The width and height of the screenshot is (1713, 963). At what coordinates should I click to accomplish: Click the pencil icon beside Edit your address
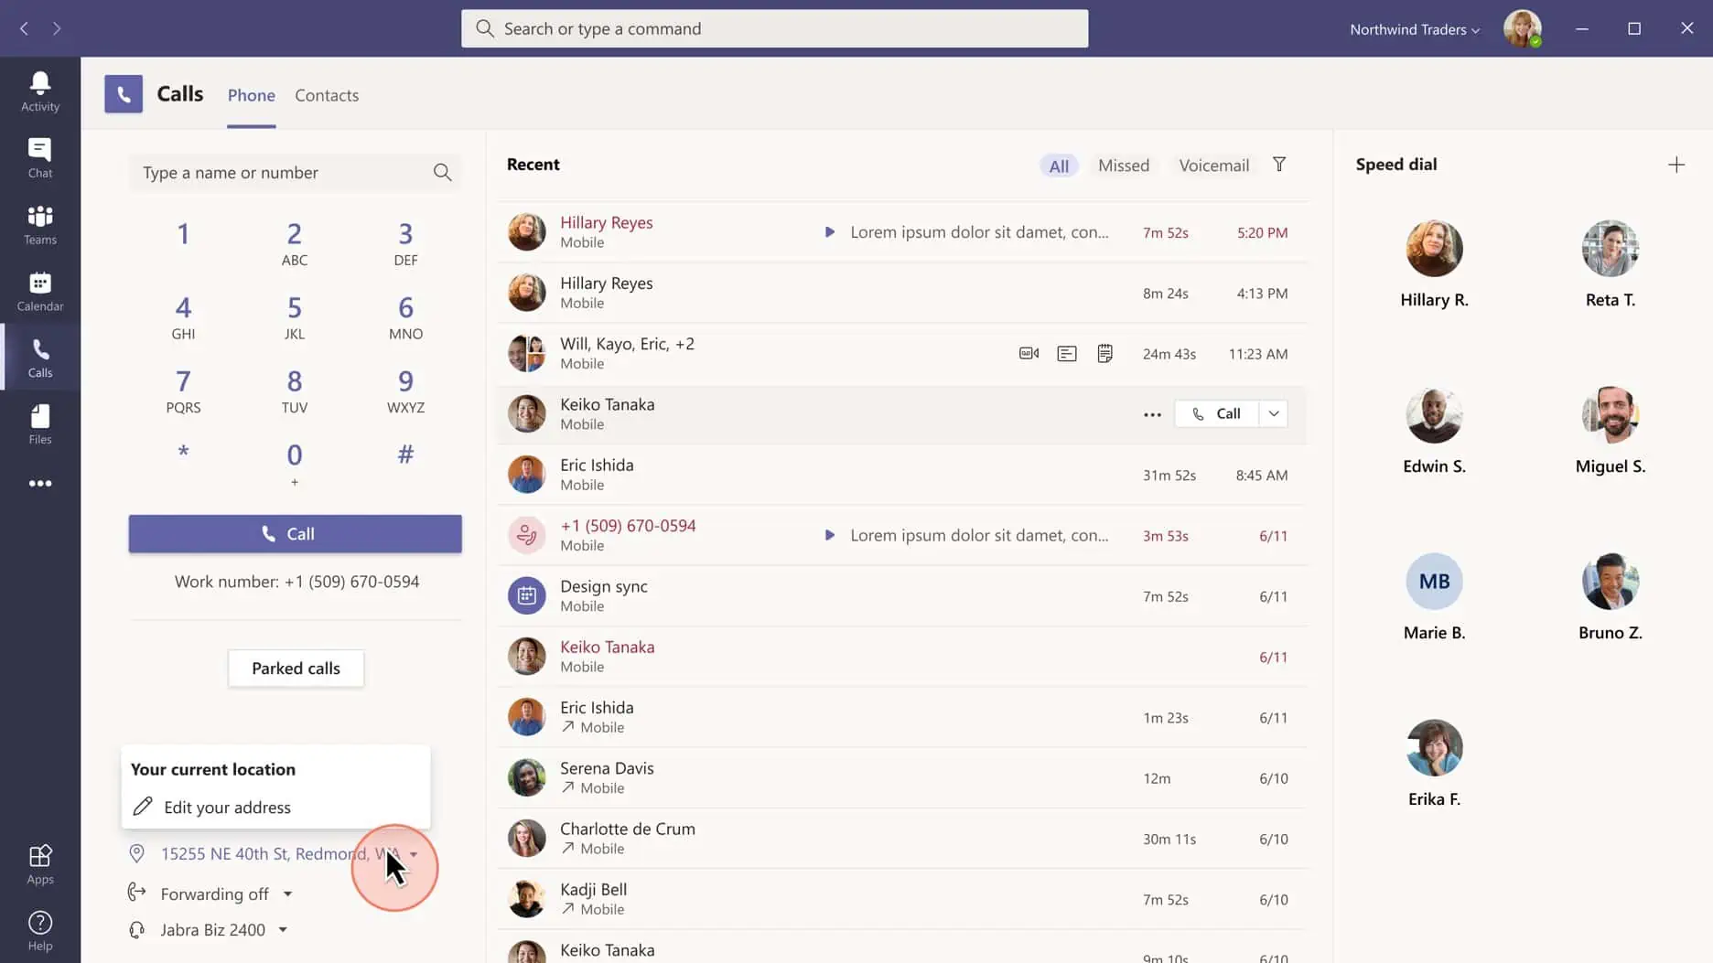point(142,807)
